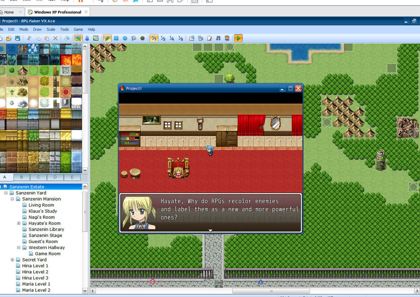Select the Rectangle drawing tool
This screenshot has height=297, width=420.
point(116,38)
